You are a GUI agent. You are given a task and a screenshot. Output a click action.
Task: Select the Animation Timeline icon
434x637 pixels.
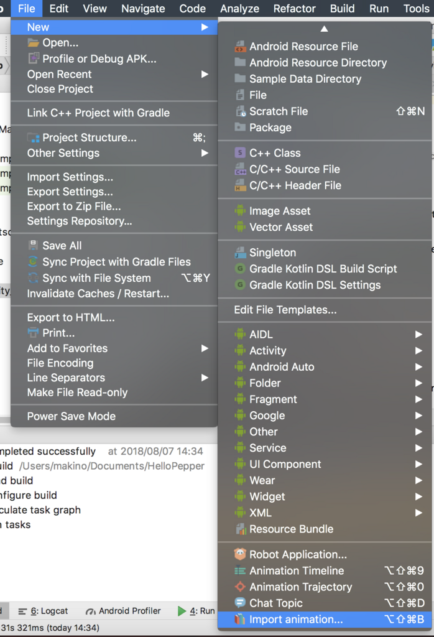(240, 570)
